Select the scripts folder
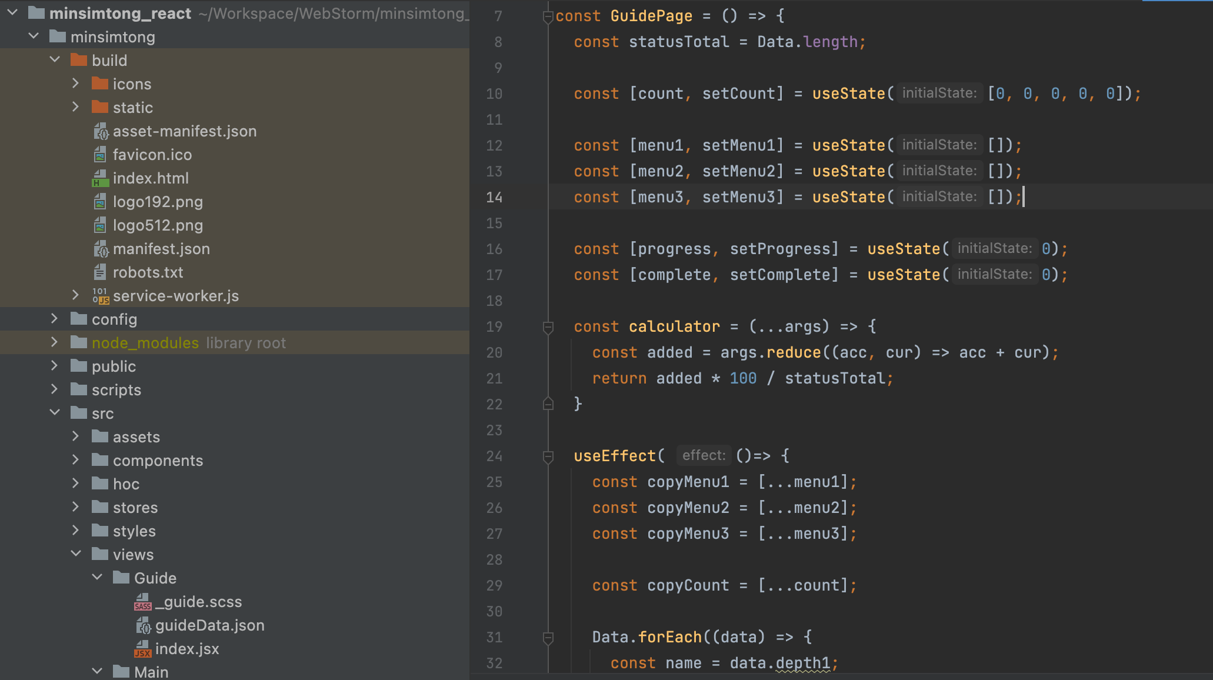 pos(235,389)
